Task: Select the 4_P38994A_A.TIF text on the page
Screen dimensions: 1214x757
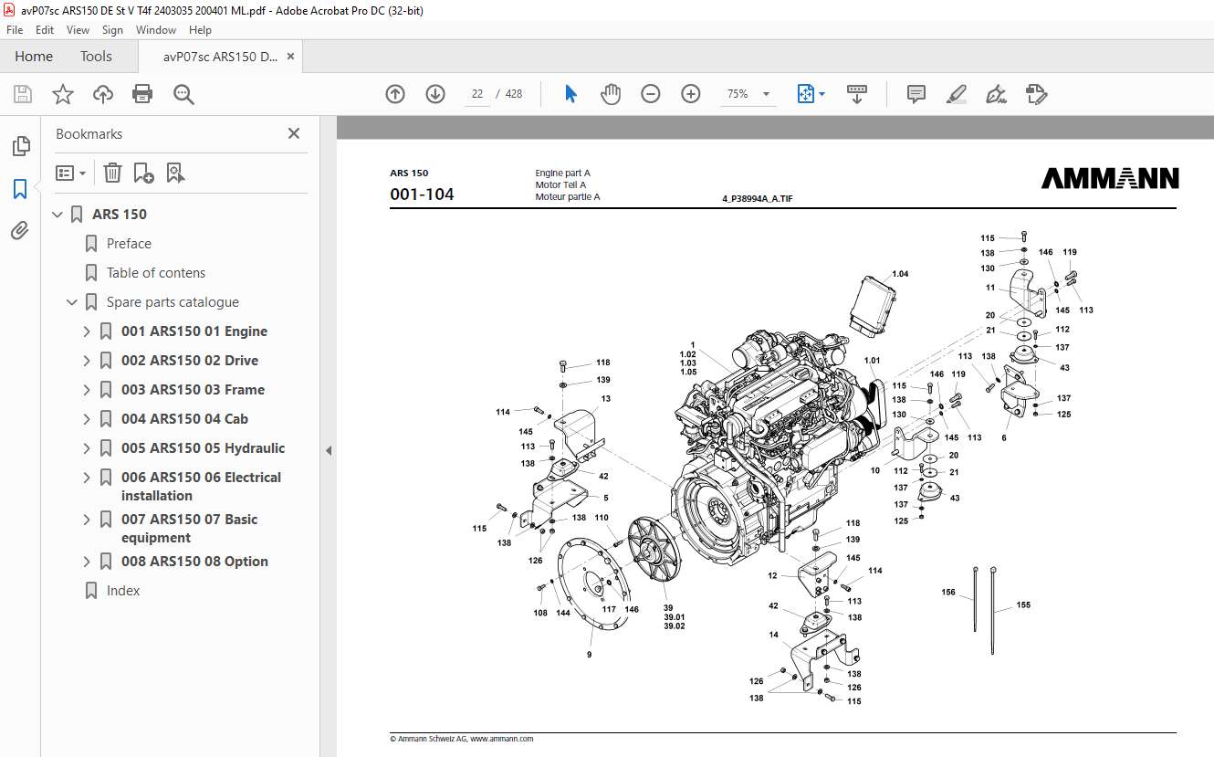Action: tap(758, 198)
